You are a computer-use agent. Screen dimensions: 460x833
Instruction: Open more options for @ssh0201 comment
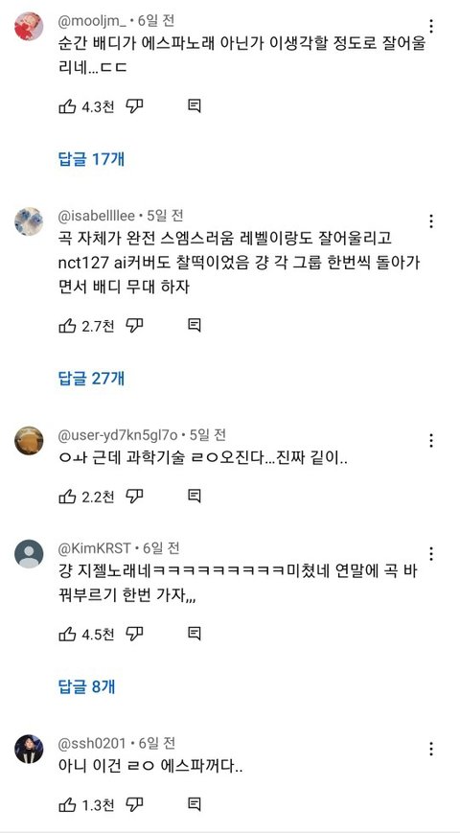[x=431, y=749]
